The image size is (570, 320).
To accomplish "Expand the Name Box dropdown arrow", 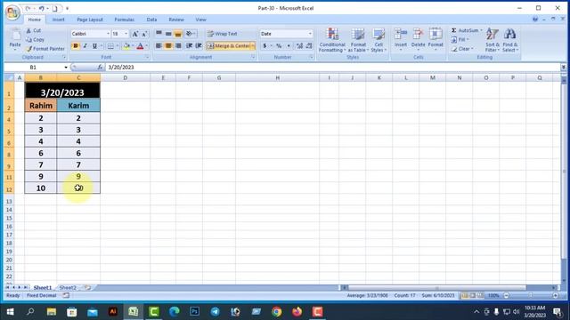I will coord(66,68).
